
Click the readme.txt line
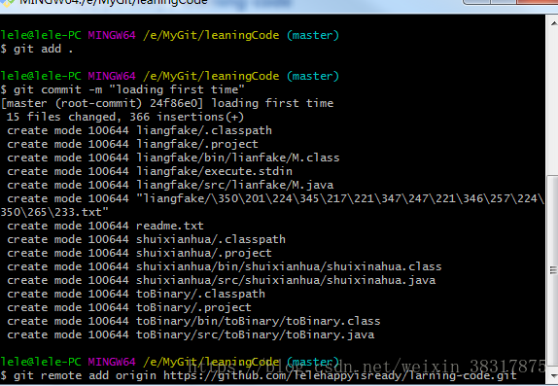pyautogui.click(x=105, y=226)
